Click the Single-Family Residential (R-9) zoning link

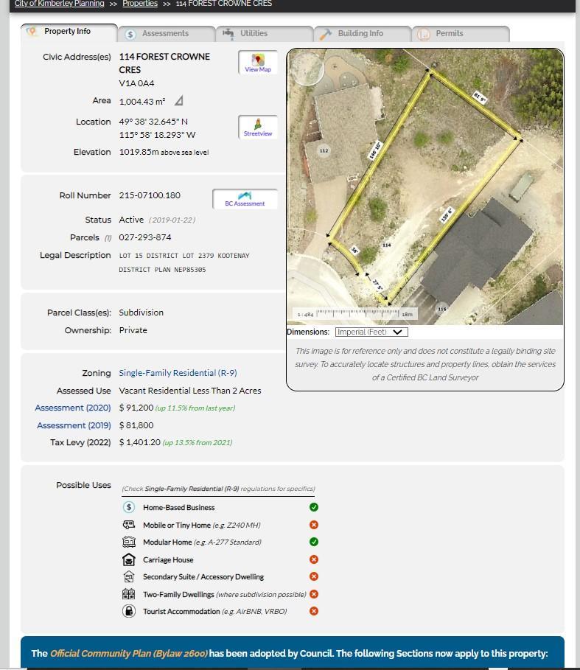(x=178, y=373)
